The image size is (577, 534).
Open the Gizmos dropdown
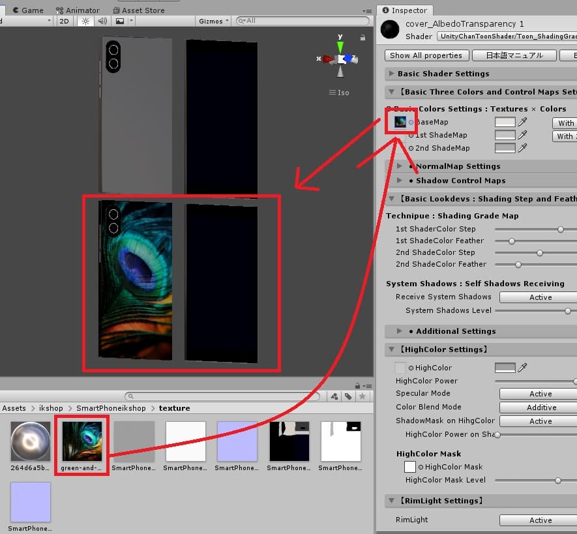(214, 21)
